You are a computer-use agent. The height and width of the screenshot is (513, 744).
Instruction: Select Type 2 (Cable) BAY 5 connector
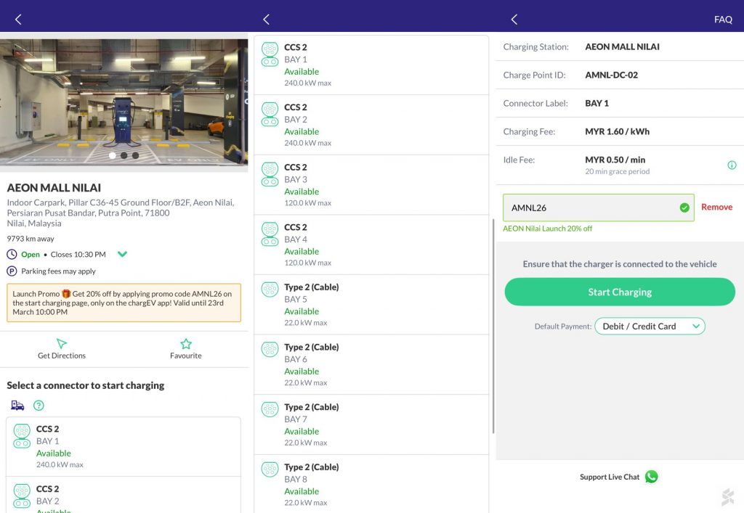tap(371, 304)
